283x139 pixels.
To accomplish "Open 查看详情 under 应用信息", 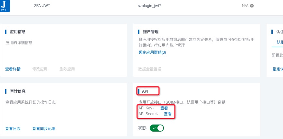I will click(x=13, y=69).
